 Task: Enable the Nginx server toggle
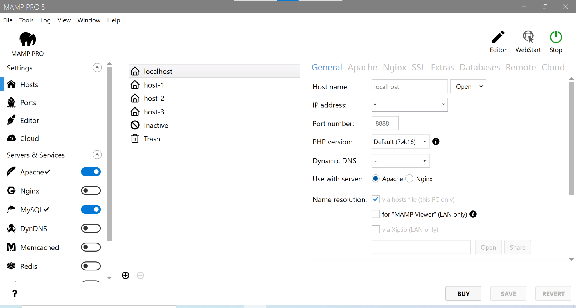91,190
